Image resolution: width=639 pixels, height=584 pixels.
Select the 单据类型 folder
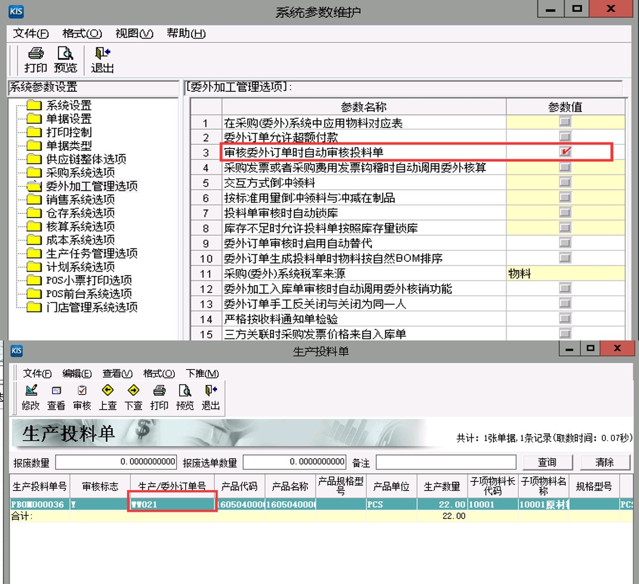60,145
